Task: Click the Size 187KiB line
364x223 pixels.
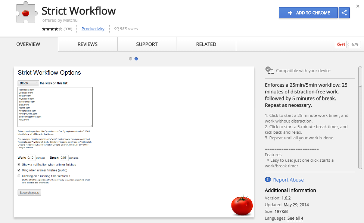Action: [276, 212]
